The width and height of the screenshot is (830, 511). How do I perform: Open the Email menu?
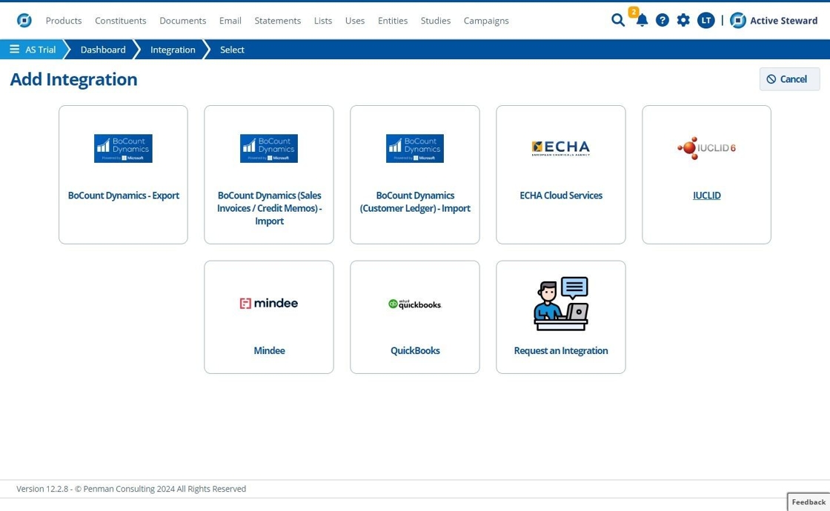coord(230,21)
